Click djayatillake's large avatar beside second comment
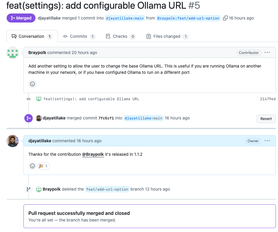The height and width of the screenshot is (232, 278). 13,141
